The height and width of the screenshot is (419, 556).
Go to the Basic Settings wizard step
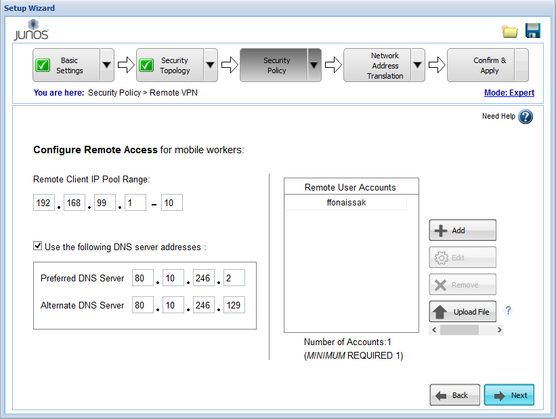(66, 65)
